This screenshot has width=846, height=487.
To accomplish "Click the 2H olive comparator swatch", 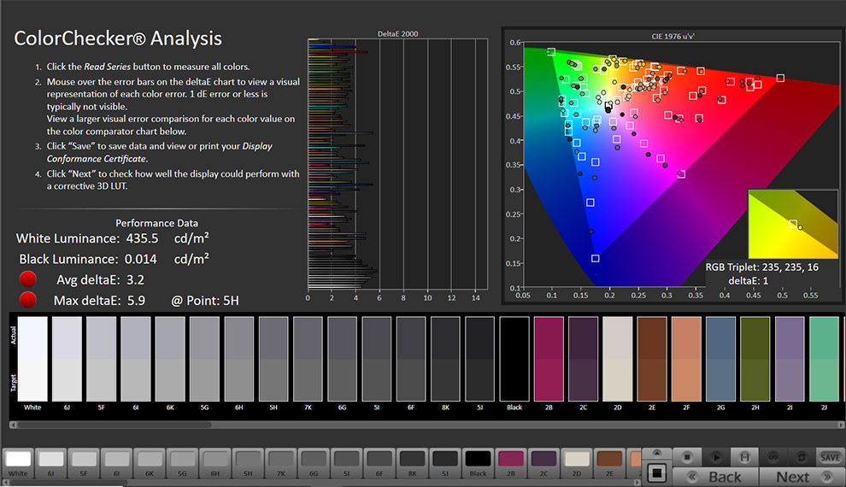I will click(x=755, y=359).
